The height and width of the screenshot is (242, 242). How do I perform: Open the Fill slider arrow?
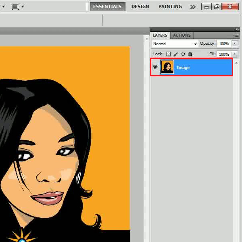coord(235,54)
